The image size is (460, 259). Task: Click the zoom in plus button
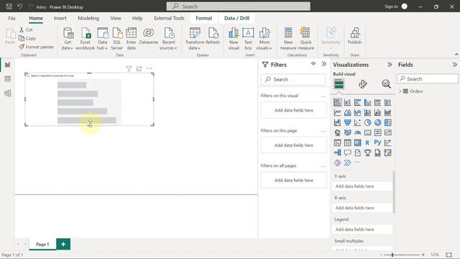click(423, 255)
